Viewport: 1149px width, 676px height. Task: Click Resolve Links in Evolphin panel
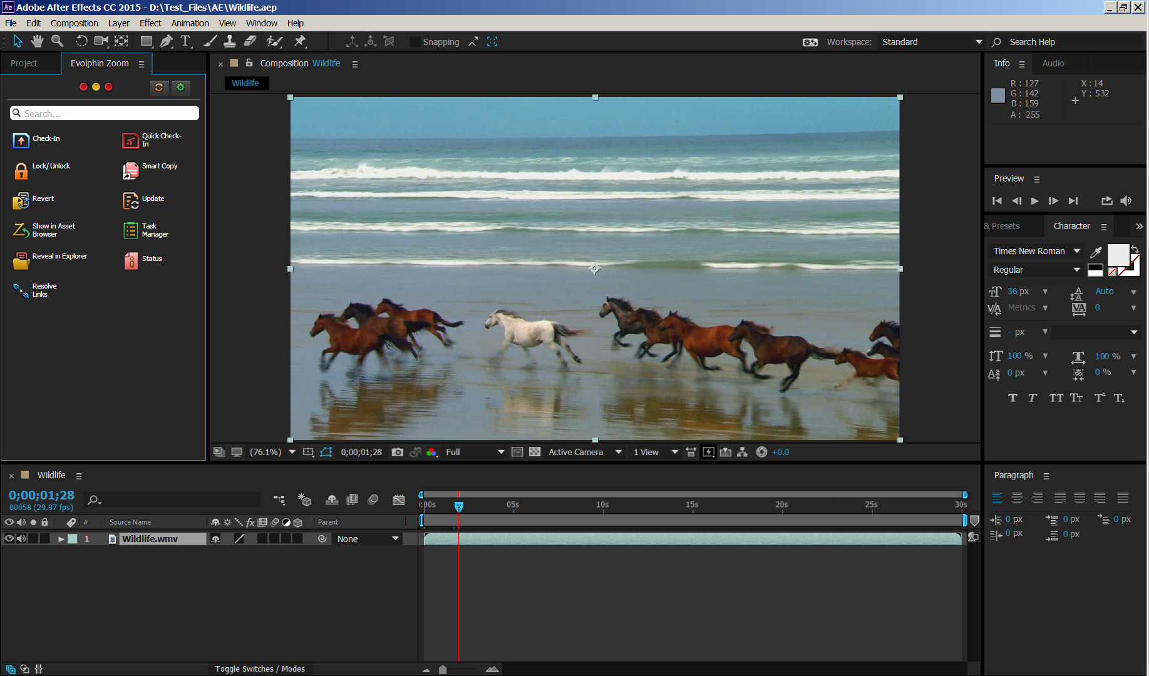pos(34,290)
